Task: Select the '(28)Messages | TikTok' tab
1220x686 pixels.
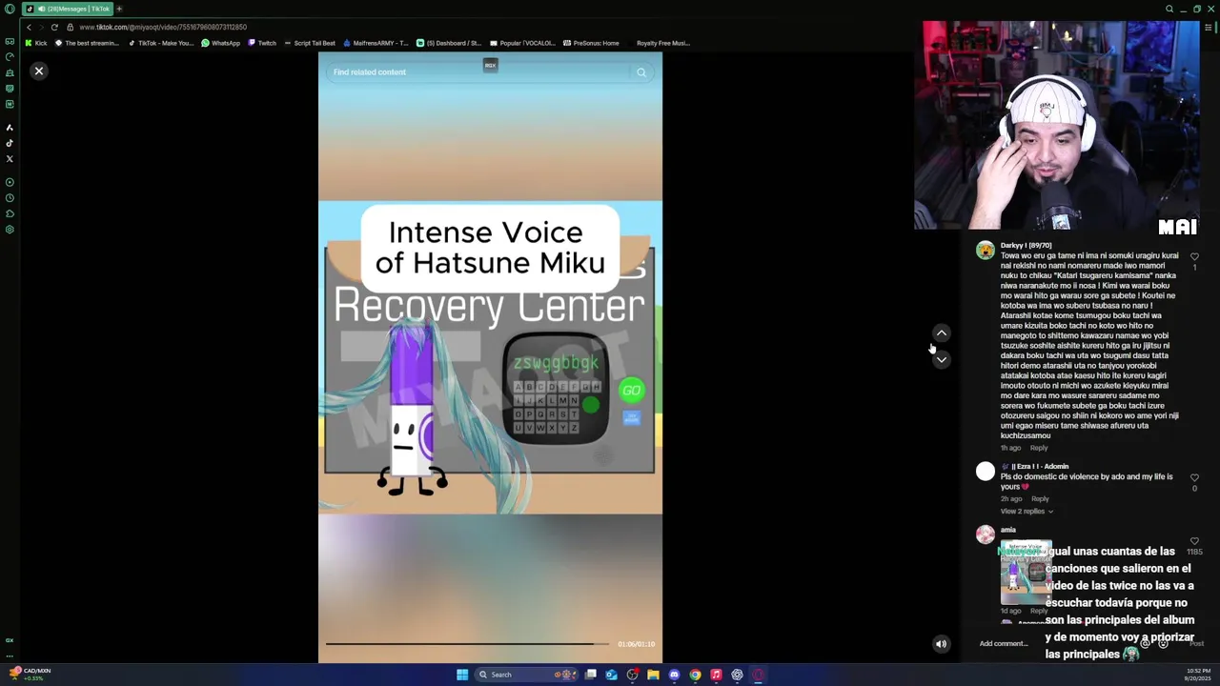Action: click(67, 9)
